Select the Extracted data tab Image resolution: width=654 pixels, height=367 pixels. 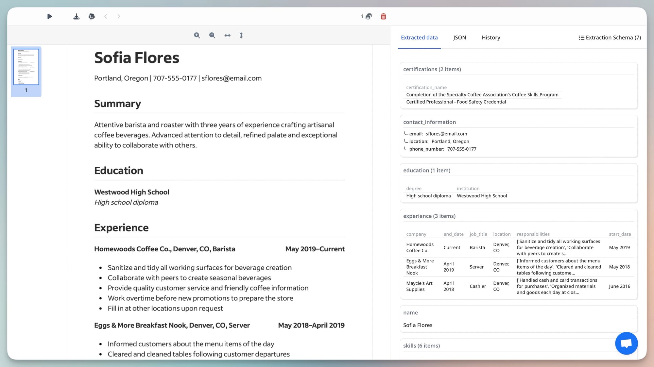(x=419, y=38)
